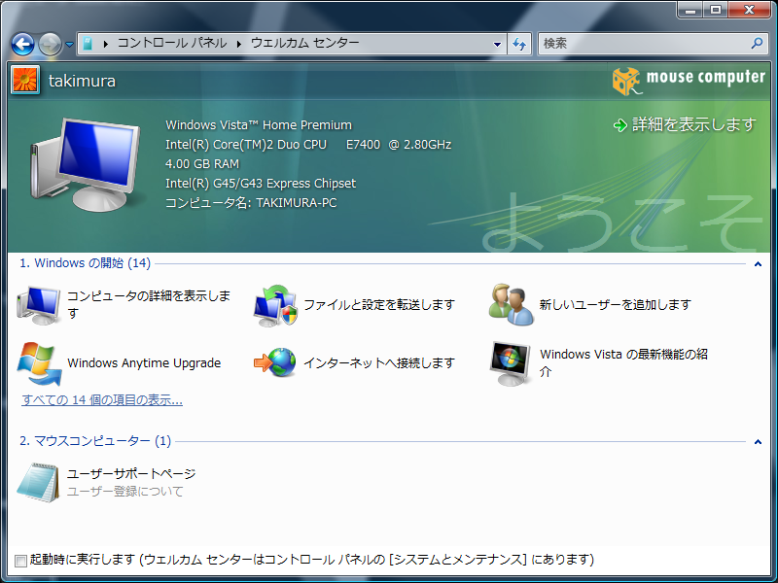This screenshot has height=583, width=778.
Task: Collapse the マウスコンピューター section
Action: point(758,442)
